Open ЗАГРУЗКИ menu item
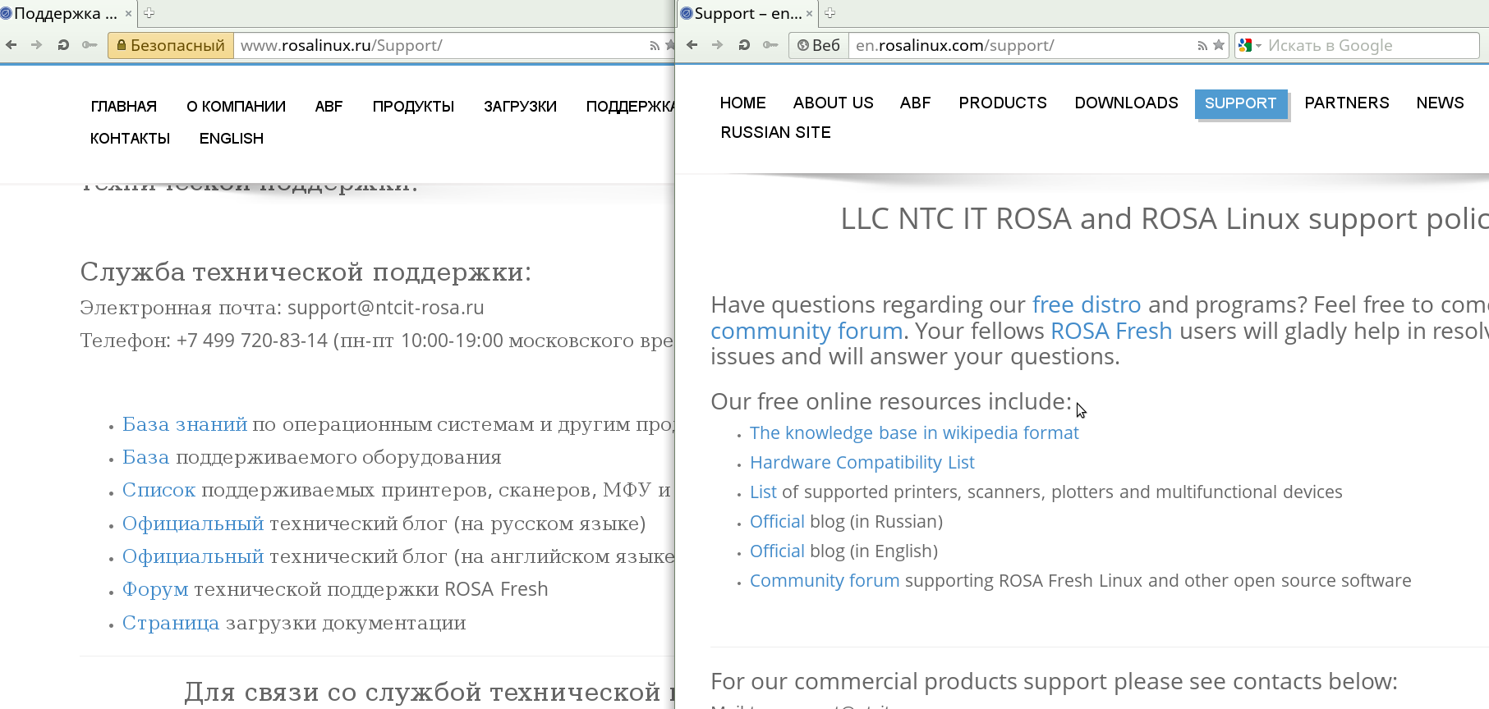The width and height of the screenshot is (1489, 709). (x=521, y=107)
